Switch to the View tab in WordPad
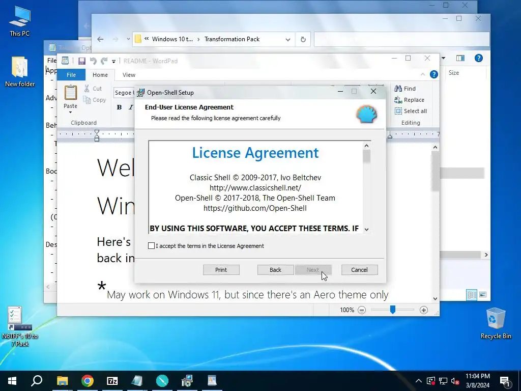Viewport: 521px width, 391px height. pyautogui.click(x=129, y=75)
